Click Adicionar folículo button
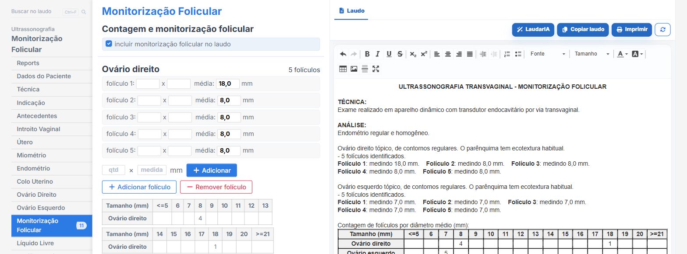687x254 pixels. (139, 187)
